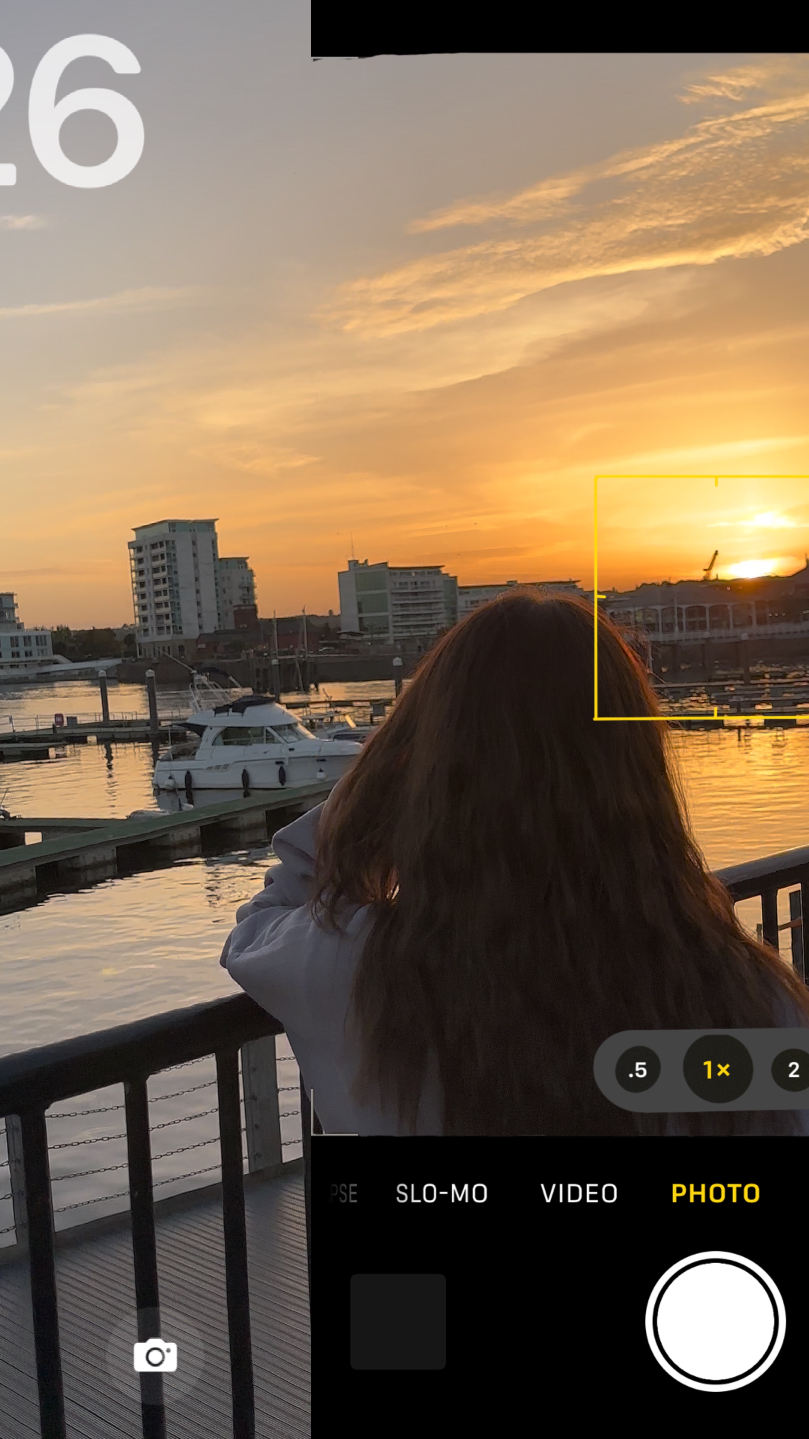Select the 1× zoom button
The image size is (809, 1439).
click(717, 1070)
